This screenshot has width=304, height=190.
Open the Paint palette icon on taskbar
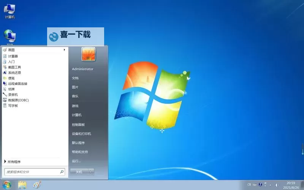[x=36, y=185]
